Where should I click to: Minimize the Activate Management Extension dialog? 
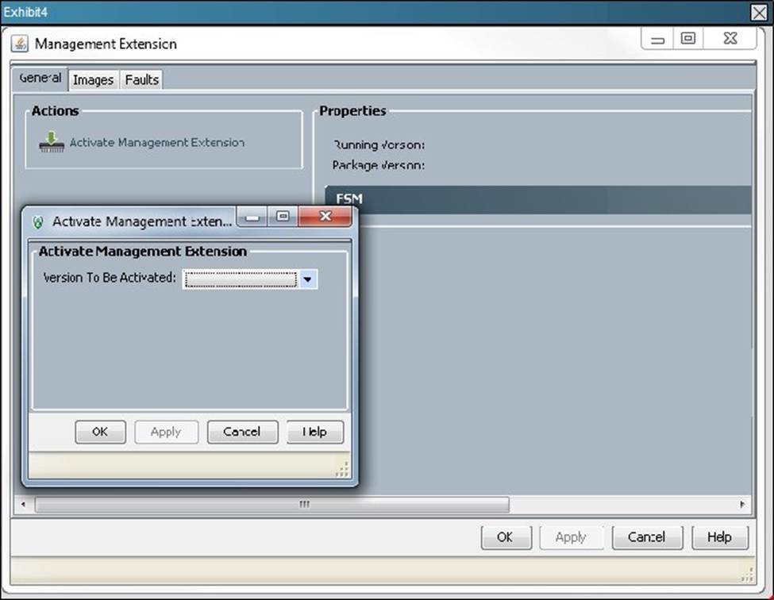point(252,216)
